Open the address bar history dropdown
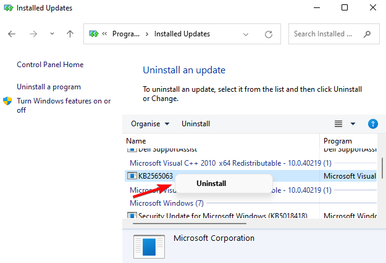Screen dimensions: 386x263 [245, 34]
